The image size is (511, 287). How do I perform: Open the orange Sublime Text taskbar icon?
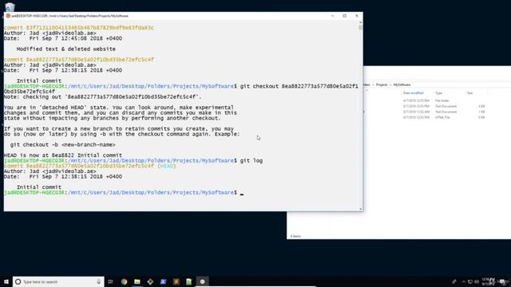pos(176,281)
